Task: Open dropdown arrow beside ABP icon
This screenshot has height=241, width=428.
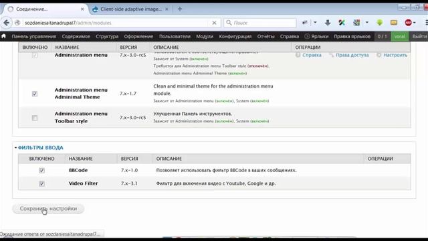Action: [x=415, y=23]
